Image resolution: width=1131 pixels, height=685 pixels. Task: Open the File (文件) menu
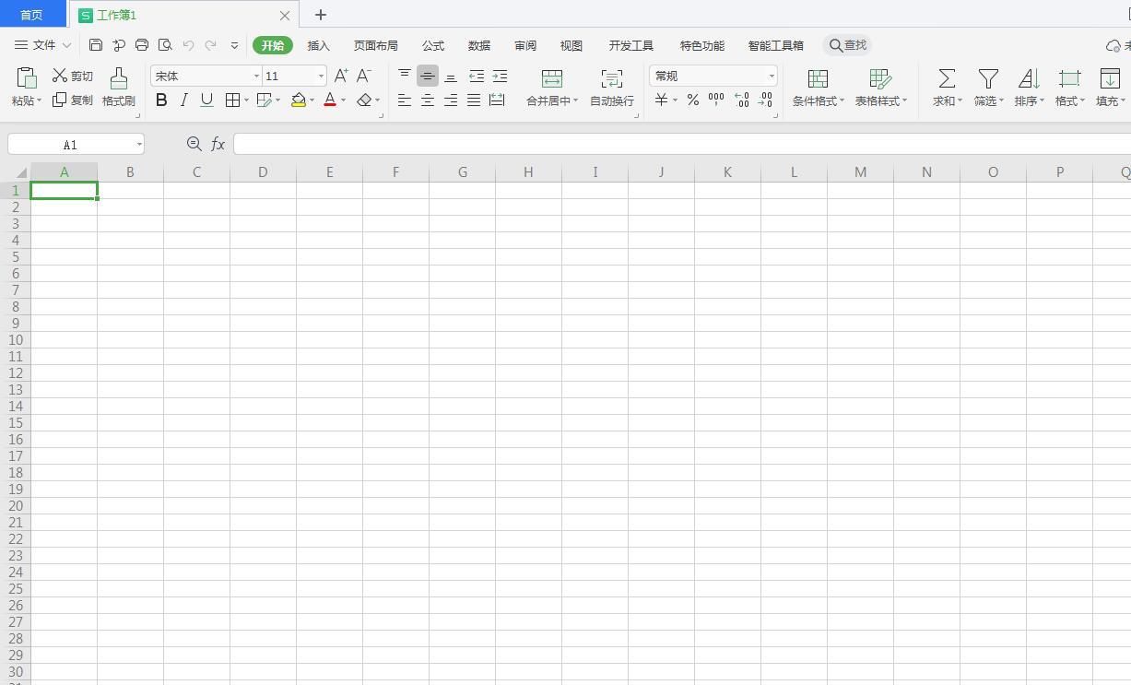coord(43,45)
